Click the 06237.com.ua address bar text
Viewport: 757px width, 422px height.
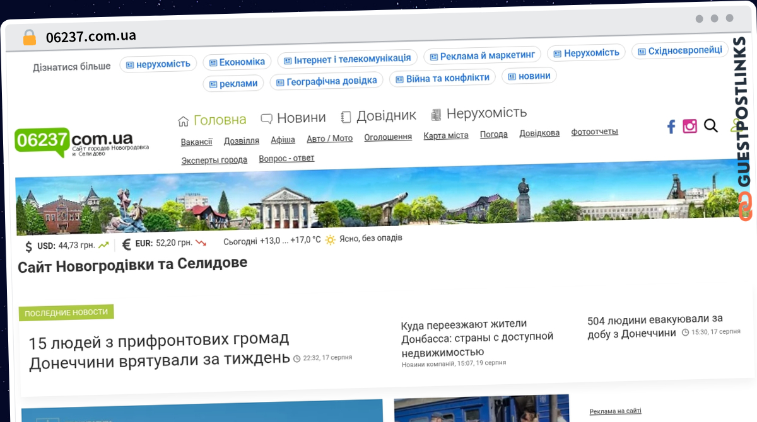pos(91,37)
